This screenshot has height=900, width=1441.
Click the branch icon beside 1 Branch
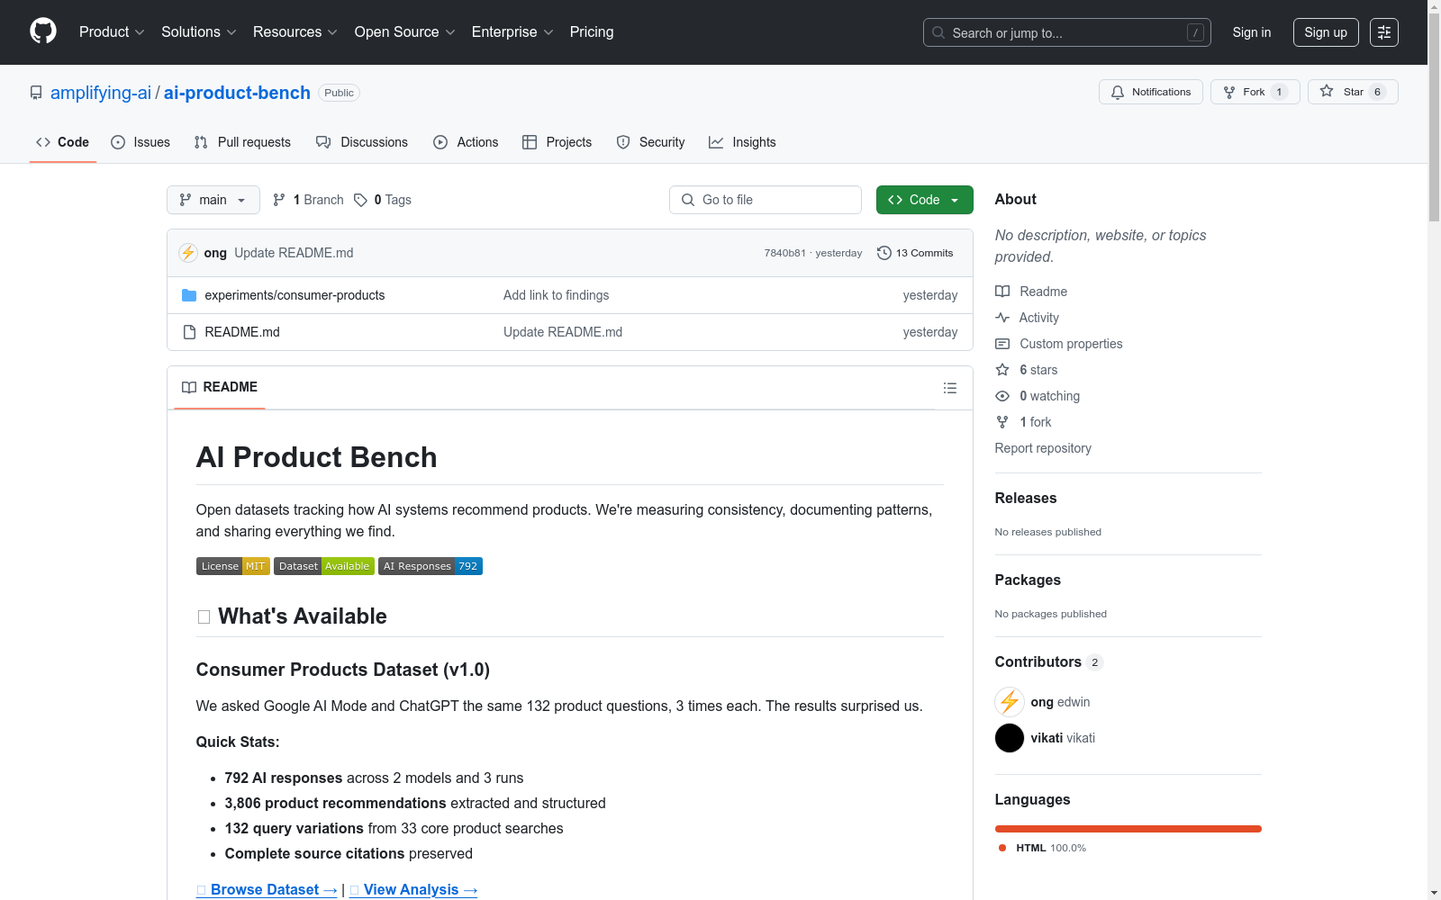point(279,200)
